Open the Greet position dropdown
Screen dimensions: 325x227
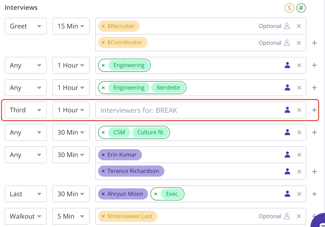click(25, 26)
